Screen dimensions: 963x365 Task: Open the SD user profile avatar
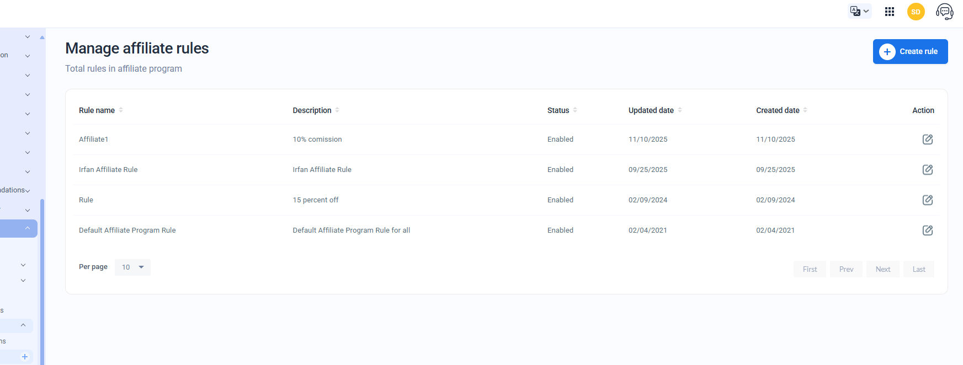(x=916, y=12)
